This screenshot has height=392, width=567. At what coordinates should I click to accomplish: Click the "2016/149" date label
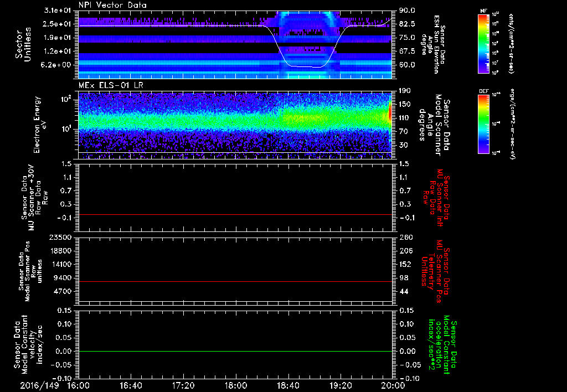coord(39,385)
